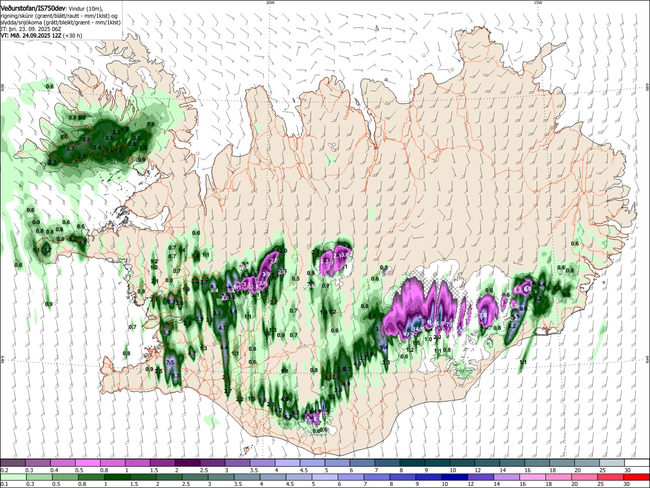The image size is (650, 488).
Task: Click the 0.4 label in the snow legend
Action: point(54,470)
